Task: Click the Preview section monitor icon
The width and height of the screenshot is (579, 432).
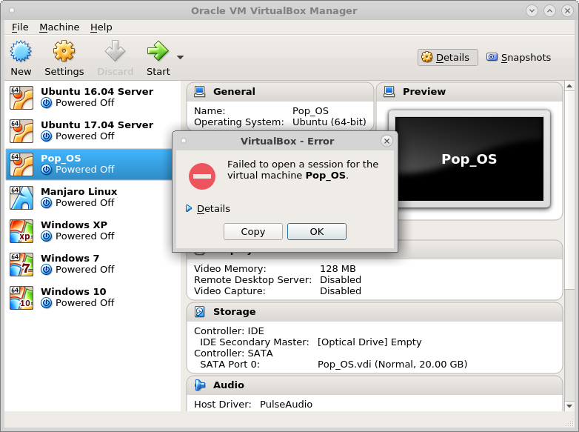Action: click(389, 91)
